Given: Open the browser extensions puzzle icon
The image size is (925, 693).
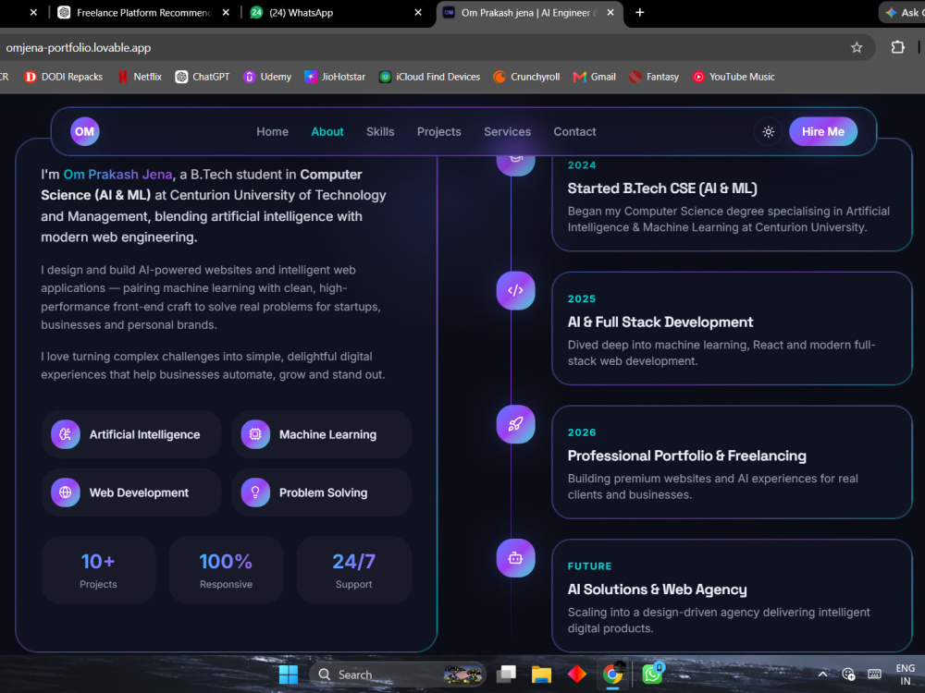Looking at the screenshot, I should [x=897, y=47].
